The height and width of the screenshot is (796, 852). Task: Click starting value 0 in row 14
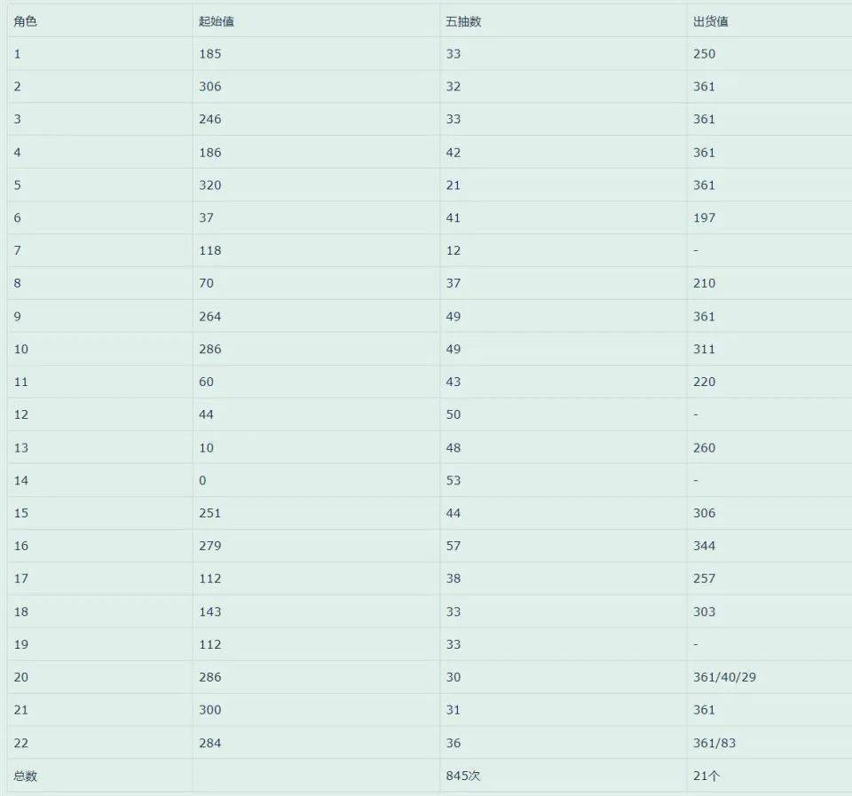pos(202,480)
